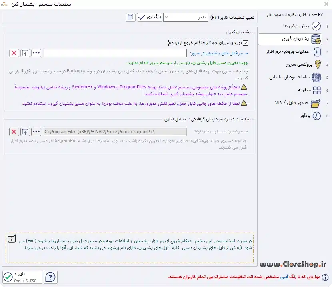Image resolution: width=332 pixels, height=287 pixels.
Task: Select the پشتیبان گیری database backup icon
Action: point(316,39)
